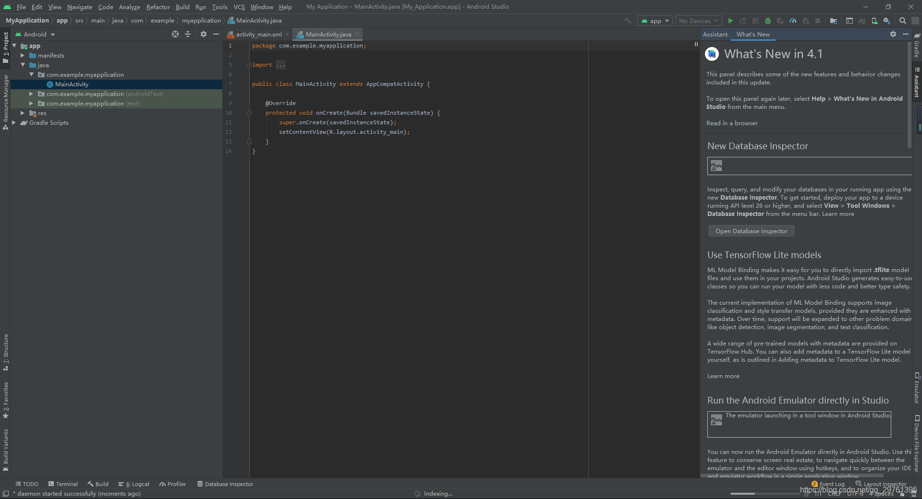This screenshot has height=499, width=922.
Task: Open the Refactor menu
Action: (158, 7)
